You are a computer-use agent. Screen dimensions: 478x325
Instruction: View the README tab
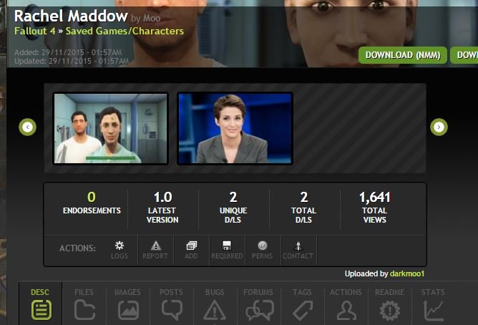click(x=389, y=304)
